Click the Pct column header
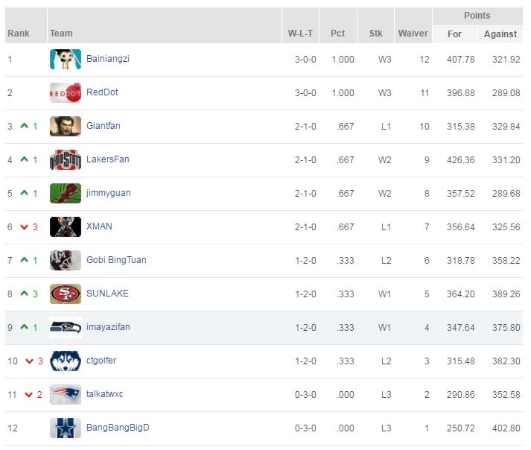This screenshot has height=450, width=531. coord(337,34)
